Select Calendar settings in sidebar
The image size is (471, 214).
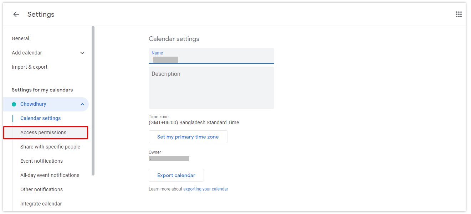pos(40,118)
